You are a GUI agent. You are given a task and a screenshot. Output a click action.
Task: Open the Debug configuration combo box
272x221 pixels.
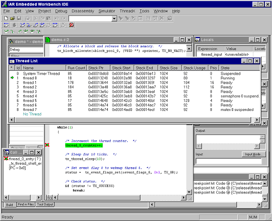[x=26, y=50]
